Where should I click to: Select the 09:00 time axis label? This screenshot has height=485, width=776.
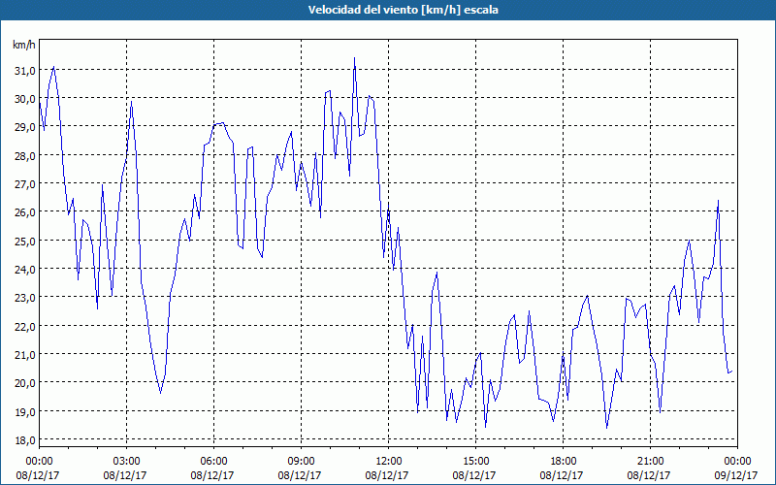[301, 462]
